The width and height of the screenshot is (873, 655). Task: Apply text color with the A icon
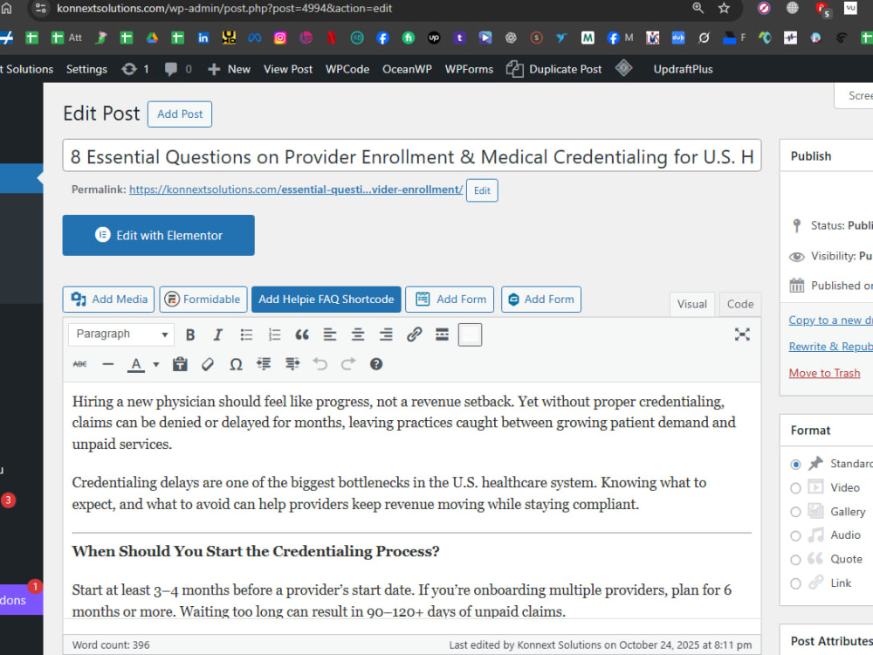(x=136, y=364)
